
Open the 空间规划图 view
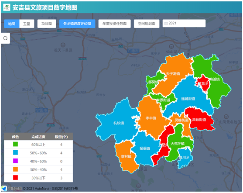point(147,24)
